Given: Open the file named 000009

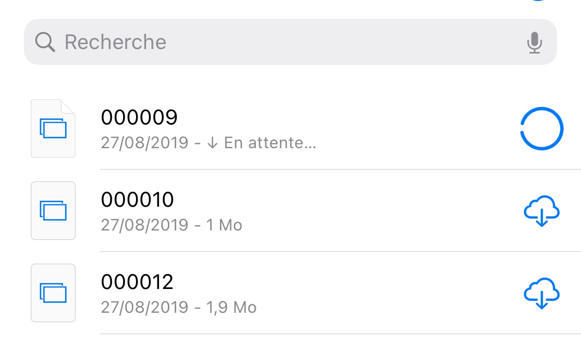Looking at the screenshot, I should pyautogui.click(x=139, y=118).
